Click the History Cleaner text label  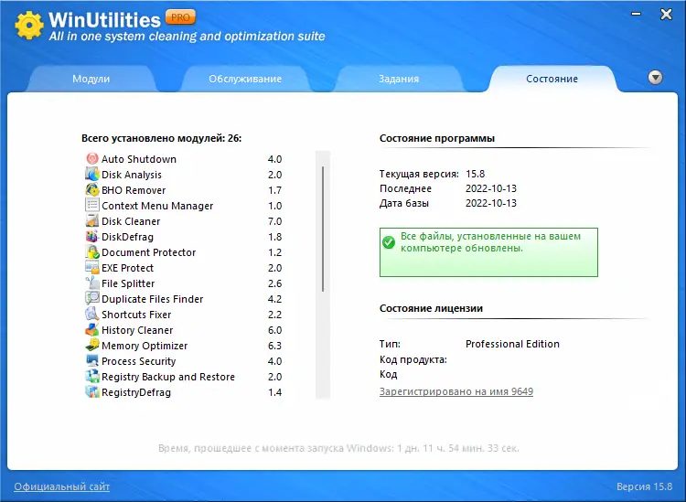[137, 330]
